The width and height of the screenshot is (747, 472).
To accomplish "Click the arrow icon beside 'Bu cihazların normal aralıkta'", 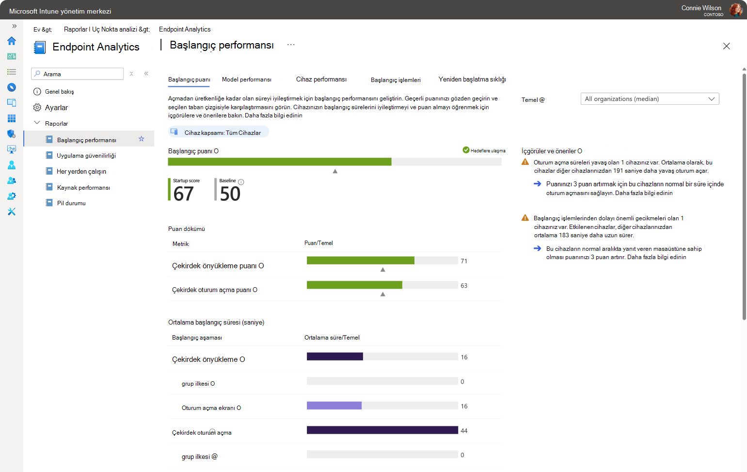I will coord(537,248).
